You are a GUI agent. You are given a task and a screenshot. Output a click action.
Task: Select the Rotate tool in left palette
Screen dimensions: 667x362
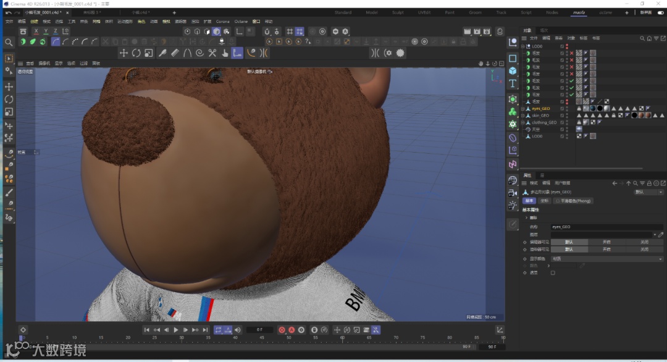point(9,99)
